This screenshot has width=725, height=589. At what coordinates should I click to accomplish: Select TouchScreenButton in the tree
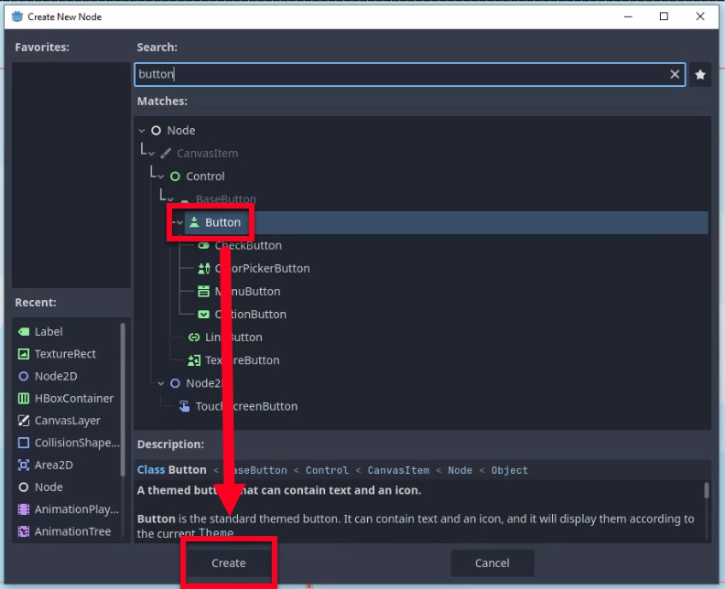click(x=246, y=406)
